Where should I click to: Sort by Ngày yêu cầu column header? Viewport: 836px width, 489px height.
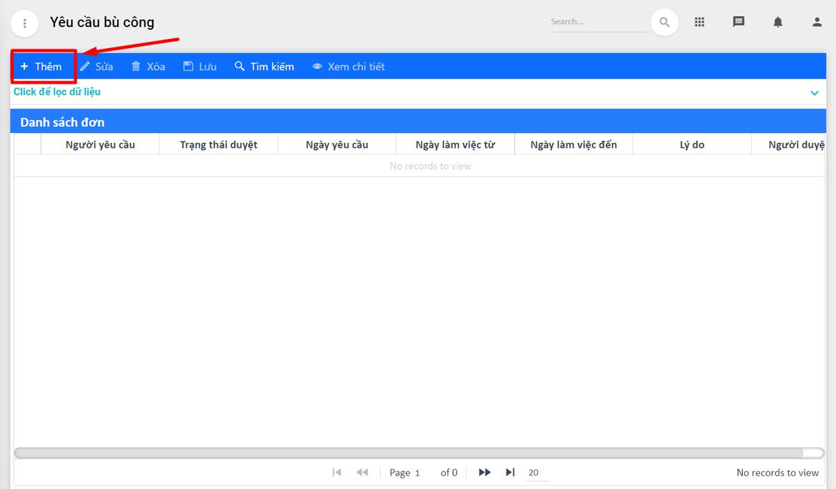[337, 145]
